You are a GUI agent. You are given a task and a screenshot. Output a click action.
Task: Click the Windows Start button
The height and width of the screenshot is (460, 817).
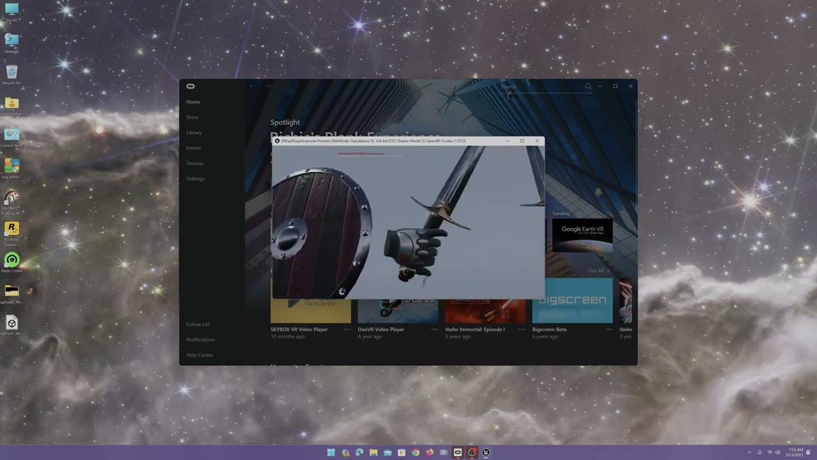[331, 452]
